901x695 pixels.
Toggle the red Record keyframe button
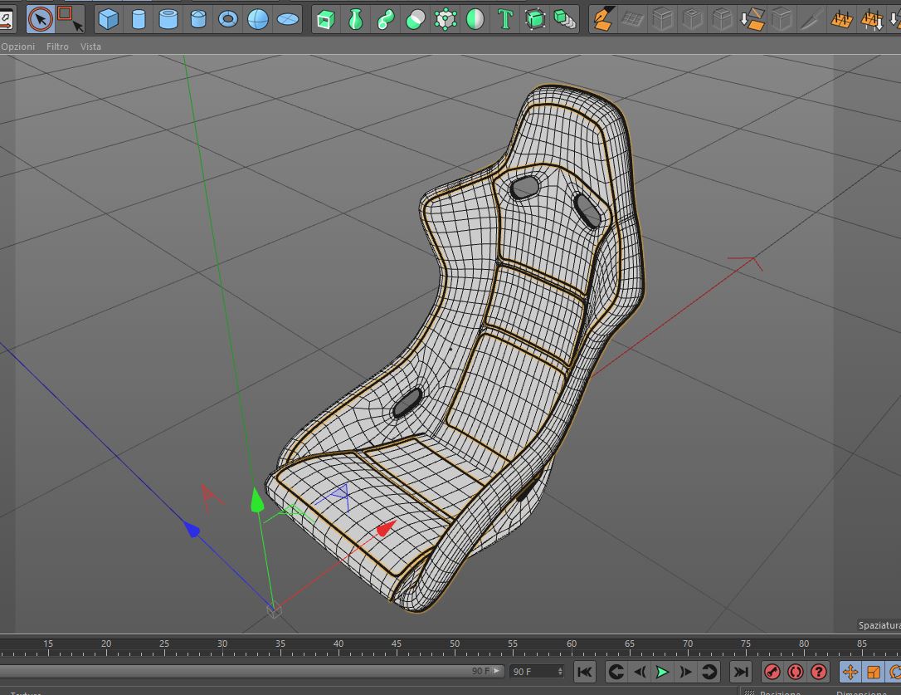pos(772,672)
